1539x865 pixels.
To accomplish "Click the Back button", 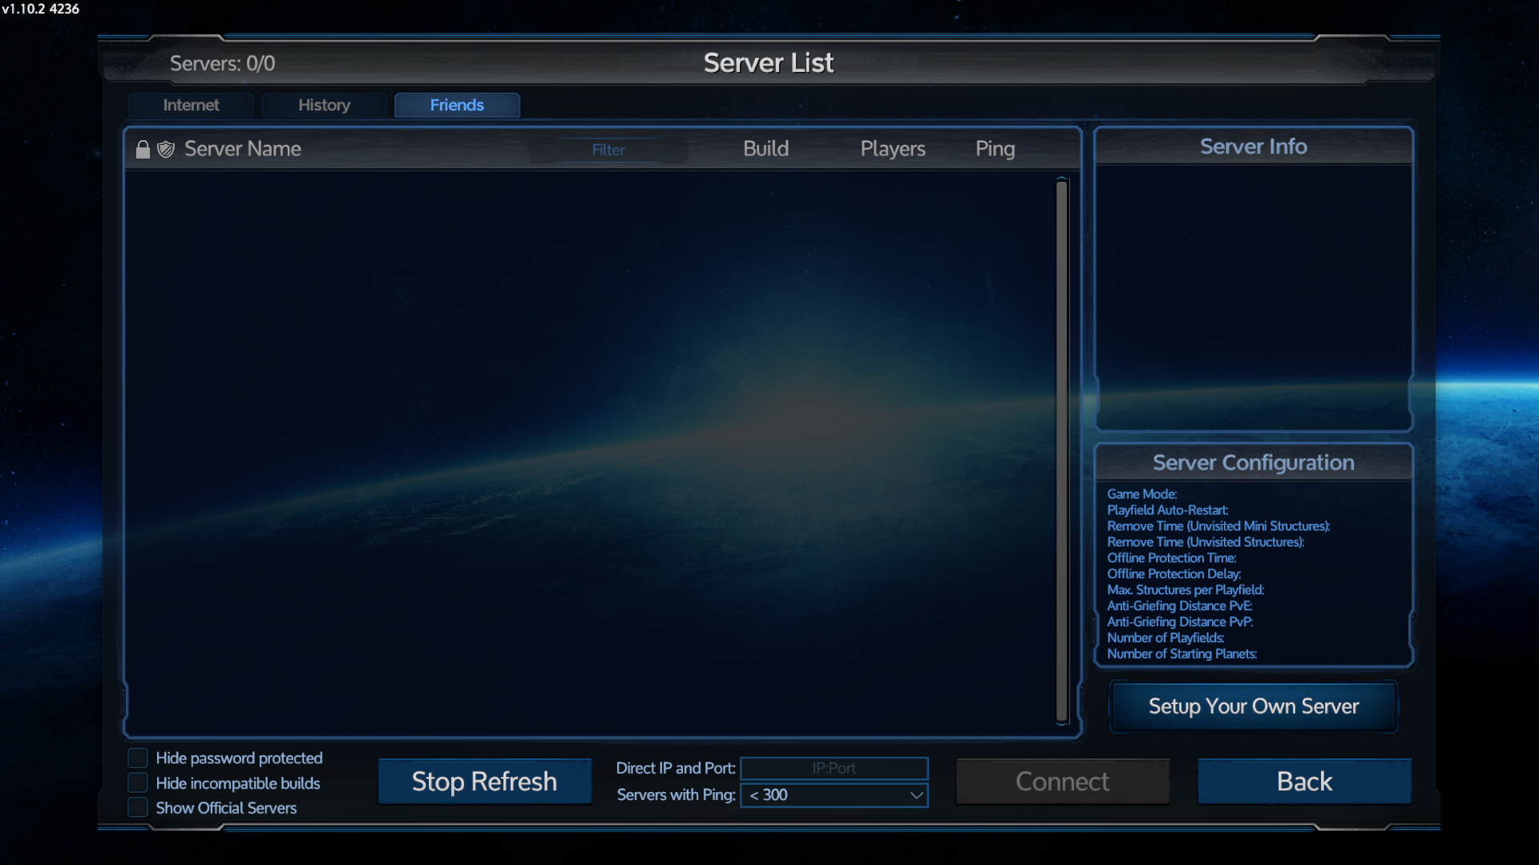I will pos(1304,782).
